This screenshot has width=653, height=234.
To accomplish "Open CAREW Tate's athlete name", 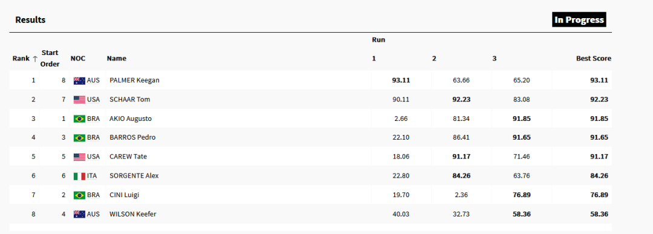I will click(128, 157).
